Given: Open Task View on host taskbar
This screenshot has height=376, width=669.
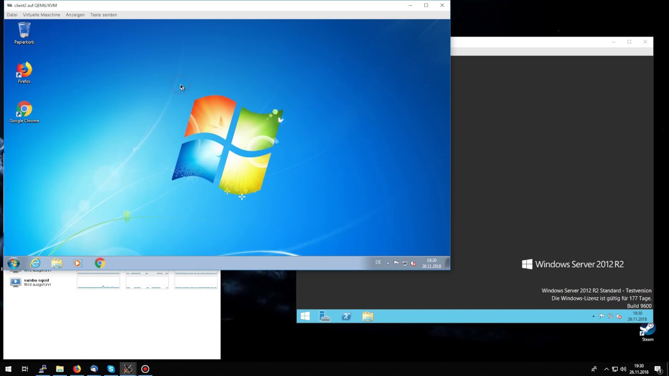Looking at the screenshot, I should [25, 369].
